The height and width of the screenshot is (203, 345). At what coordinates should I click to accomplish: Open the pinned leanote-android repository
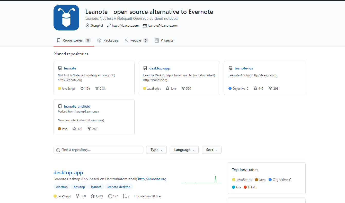(x=77, y=106)
